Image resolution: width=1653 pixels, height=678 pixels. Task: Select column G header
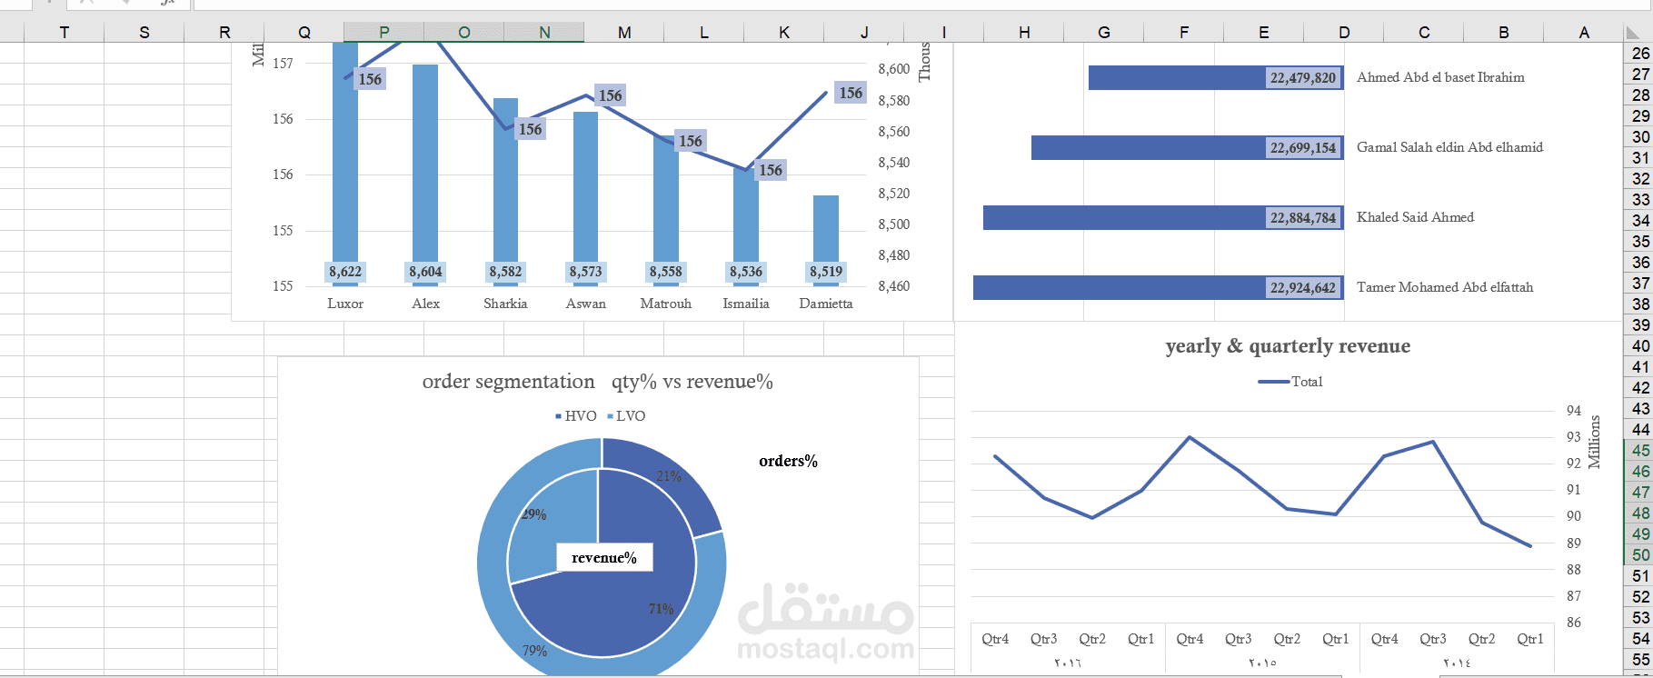(1104, 33)
